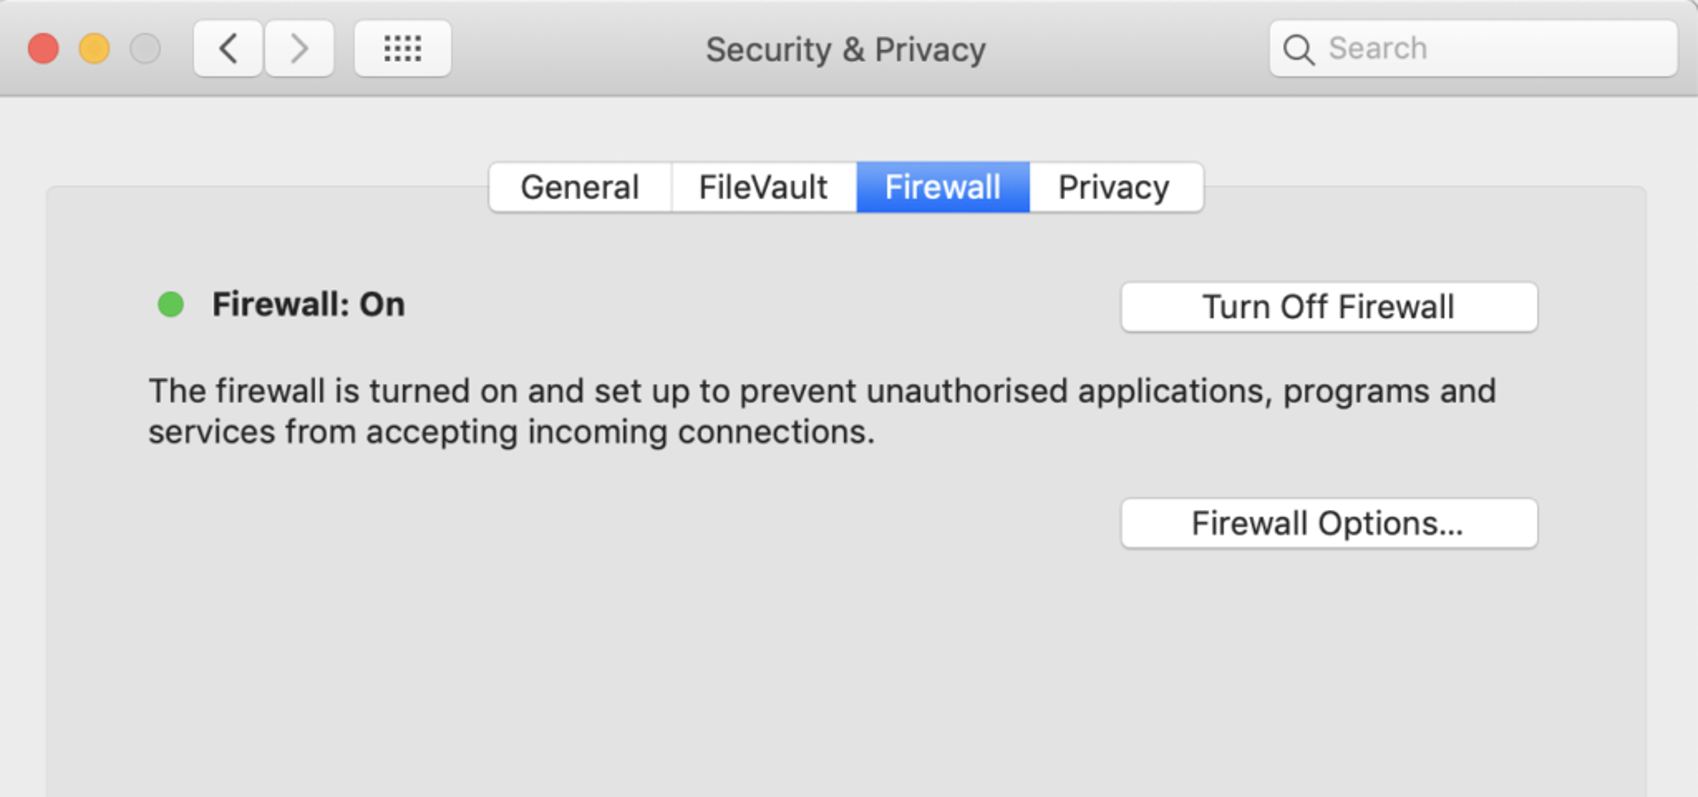This screenshot has width=1698, height=797.
Task: Open the FileVault tab
Action: point(763,187)
